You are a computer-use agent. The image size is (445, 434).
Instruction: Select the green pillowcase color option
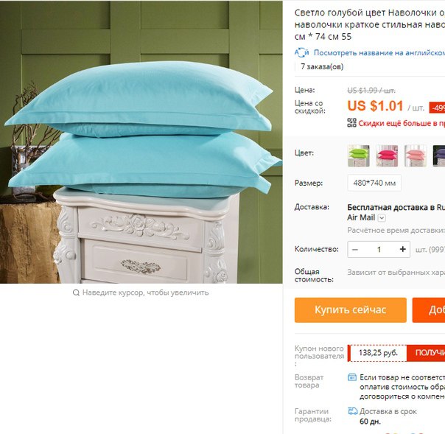pyautogui.click(x=359, y=155)
